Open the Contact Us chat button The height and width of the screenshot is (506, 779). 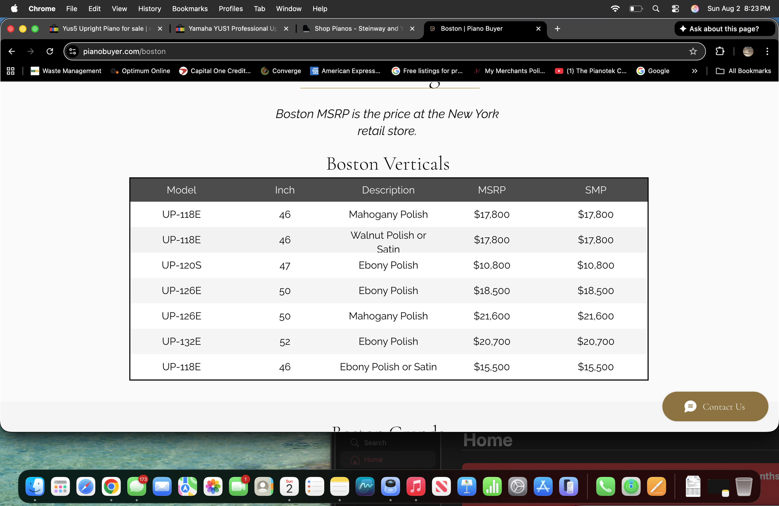(714, 406)
